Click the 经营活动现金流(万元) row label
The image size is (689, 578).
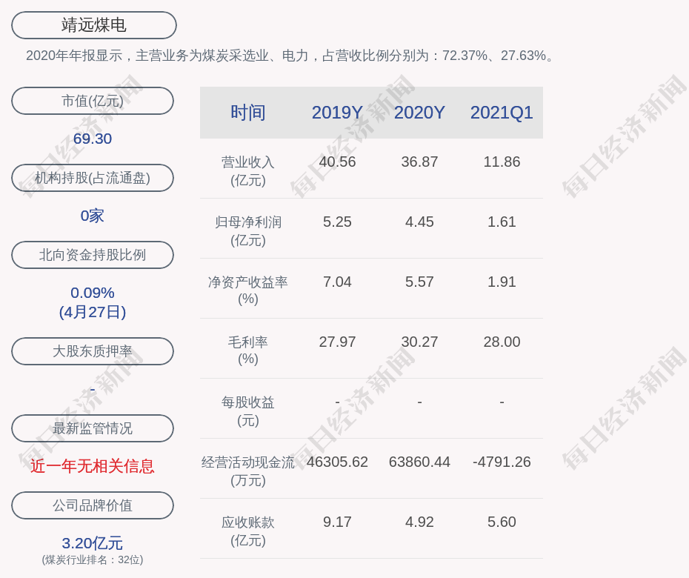coord(247,471)
